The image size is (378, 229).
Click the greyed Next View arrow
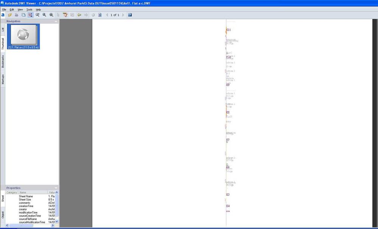86,15
